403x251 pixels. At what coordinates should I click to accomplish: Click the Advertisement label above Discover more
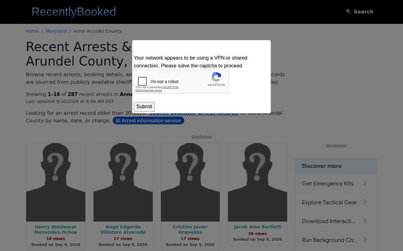coord(336,145)
